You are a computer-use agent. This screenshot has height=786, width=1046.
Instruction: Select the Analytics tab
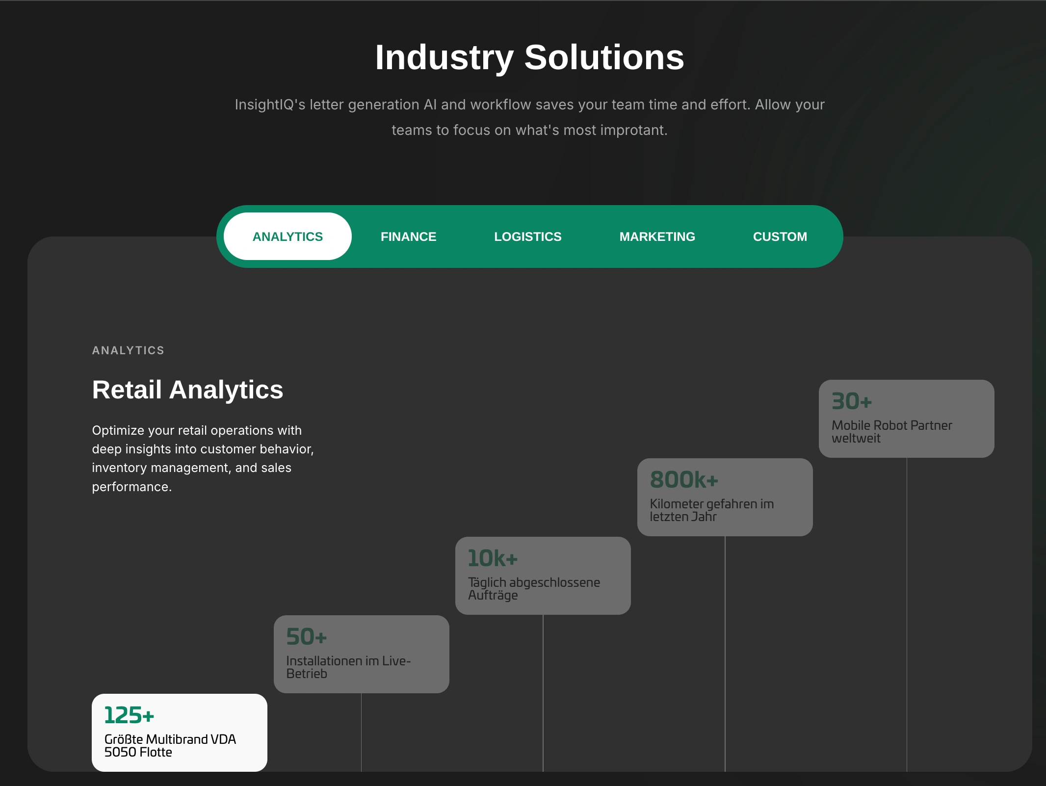click(x=288, y=236)
